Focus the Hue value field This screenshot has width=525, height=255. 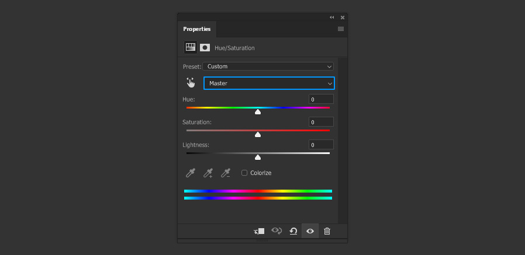coord(321,99)
